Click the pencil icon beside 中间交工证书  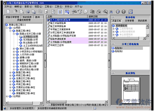pyautogui.click(x=49, y=45)
